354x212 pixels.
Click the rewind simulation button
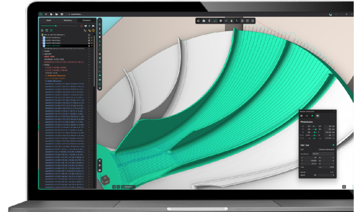(86, 26)
